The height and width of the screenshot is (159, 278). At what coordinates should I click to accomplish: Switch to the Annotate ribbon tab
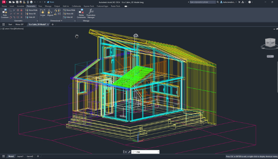coord(20,6)
